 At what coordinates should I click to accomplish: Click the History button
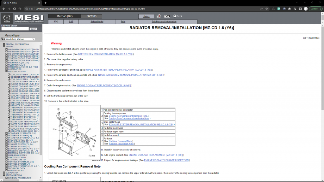point(146,16)
